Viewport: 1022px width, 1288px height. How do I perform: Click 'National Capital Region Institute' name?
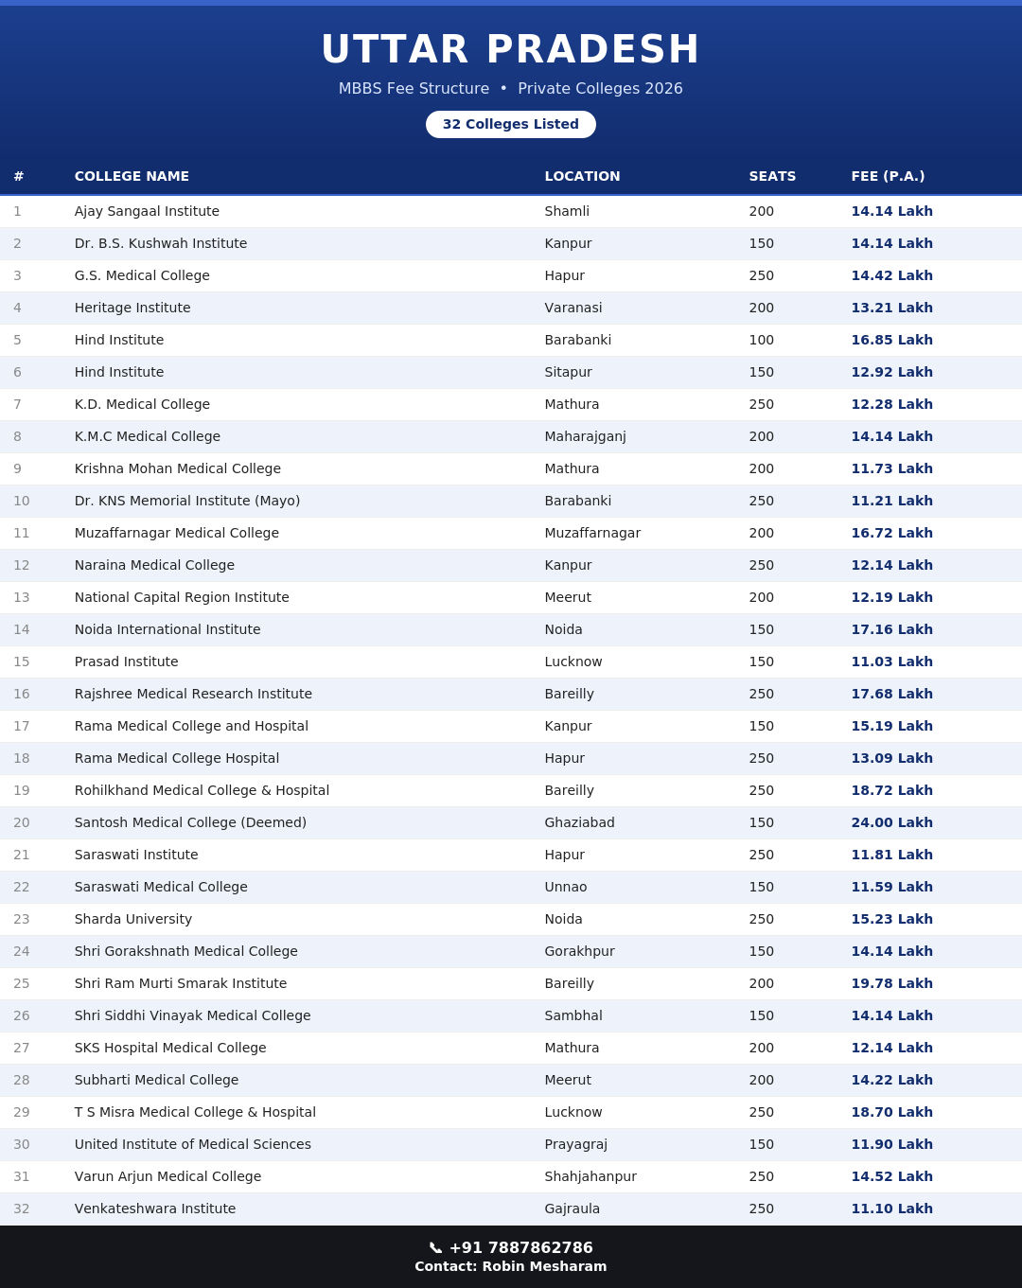pyautogui.click(x=182, y=597)
